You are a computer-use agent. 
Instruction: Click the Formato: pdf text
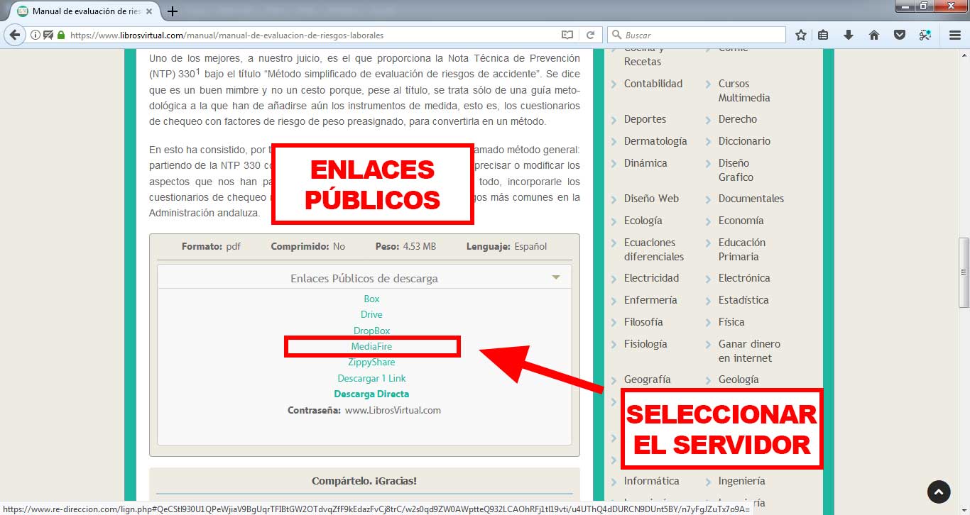(x=211, y=246)
